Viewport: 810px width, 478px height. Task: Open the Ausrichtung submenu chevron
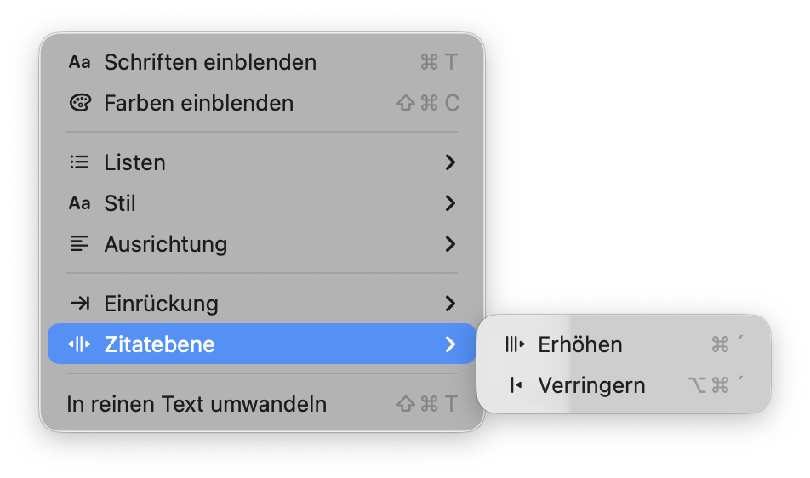(450, 244)
